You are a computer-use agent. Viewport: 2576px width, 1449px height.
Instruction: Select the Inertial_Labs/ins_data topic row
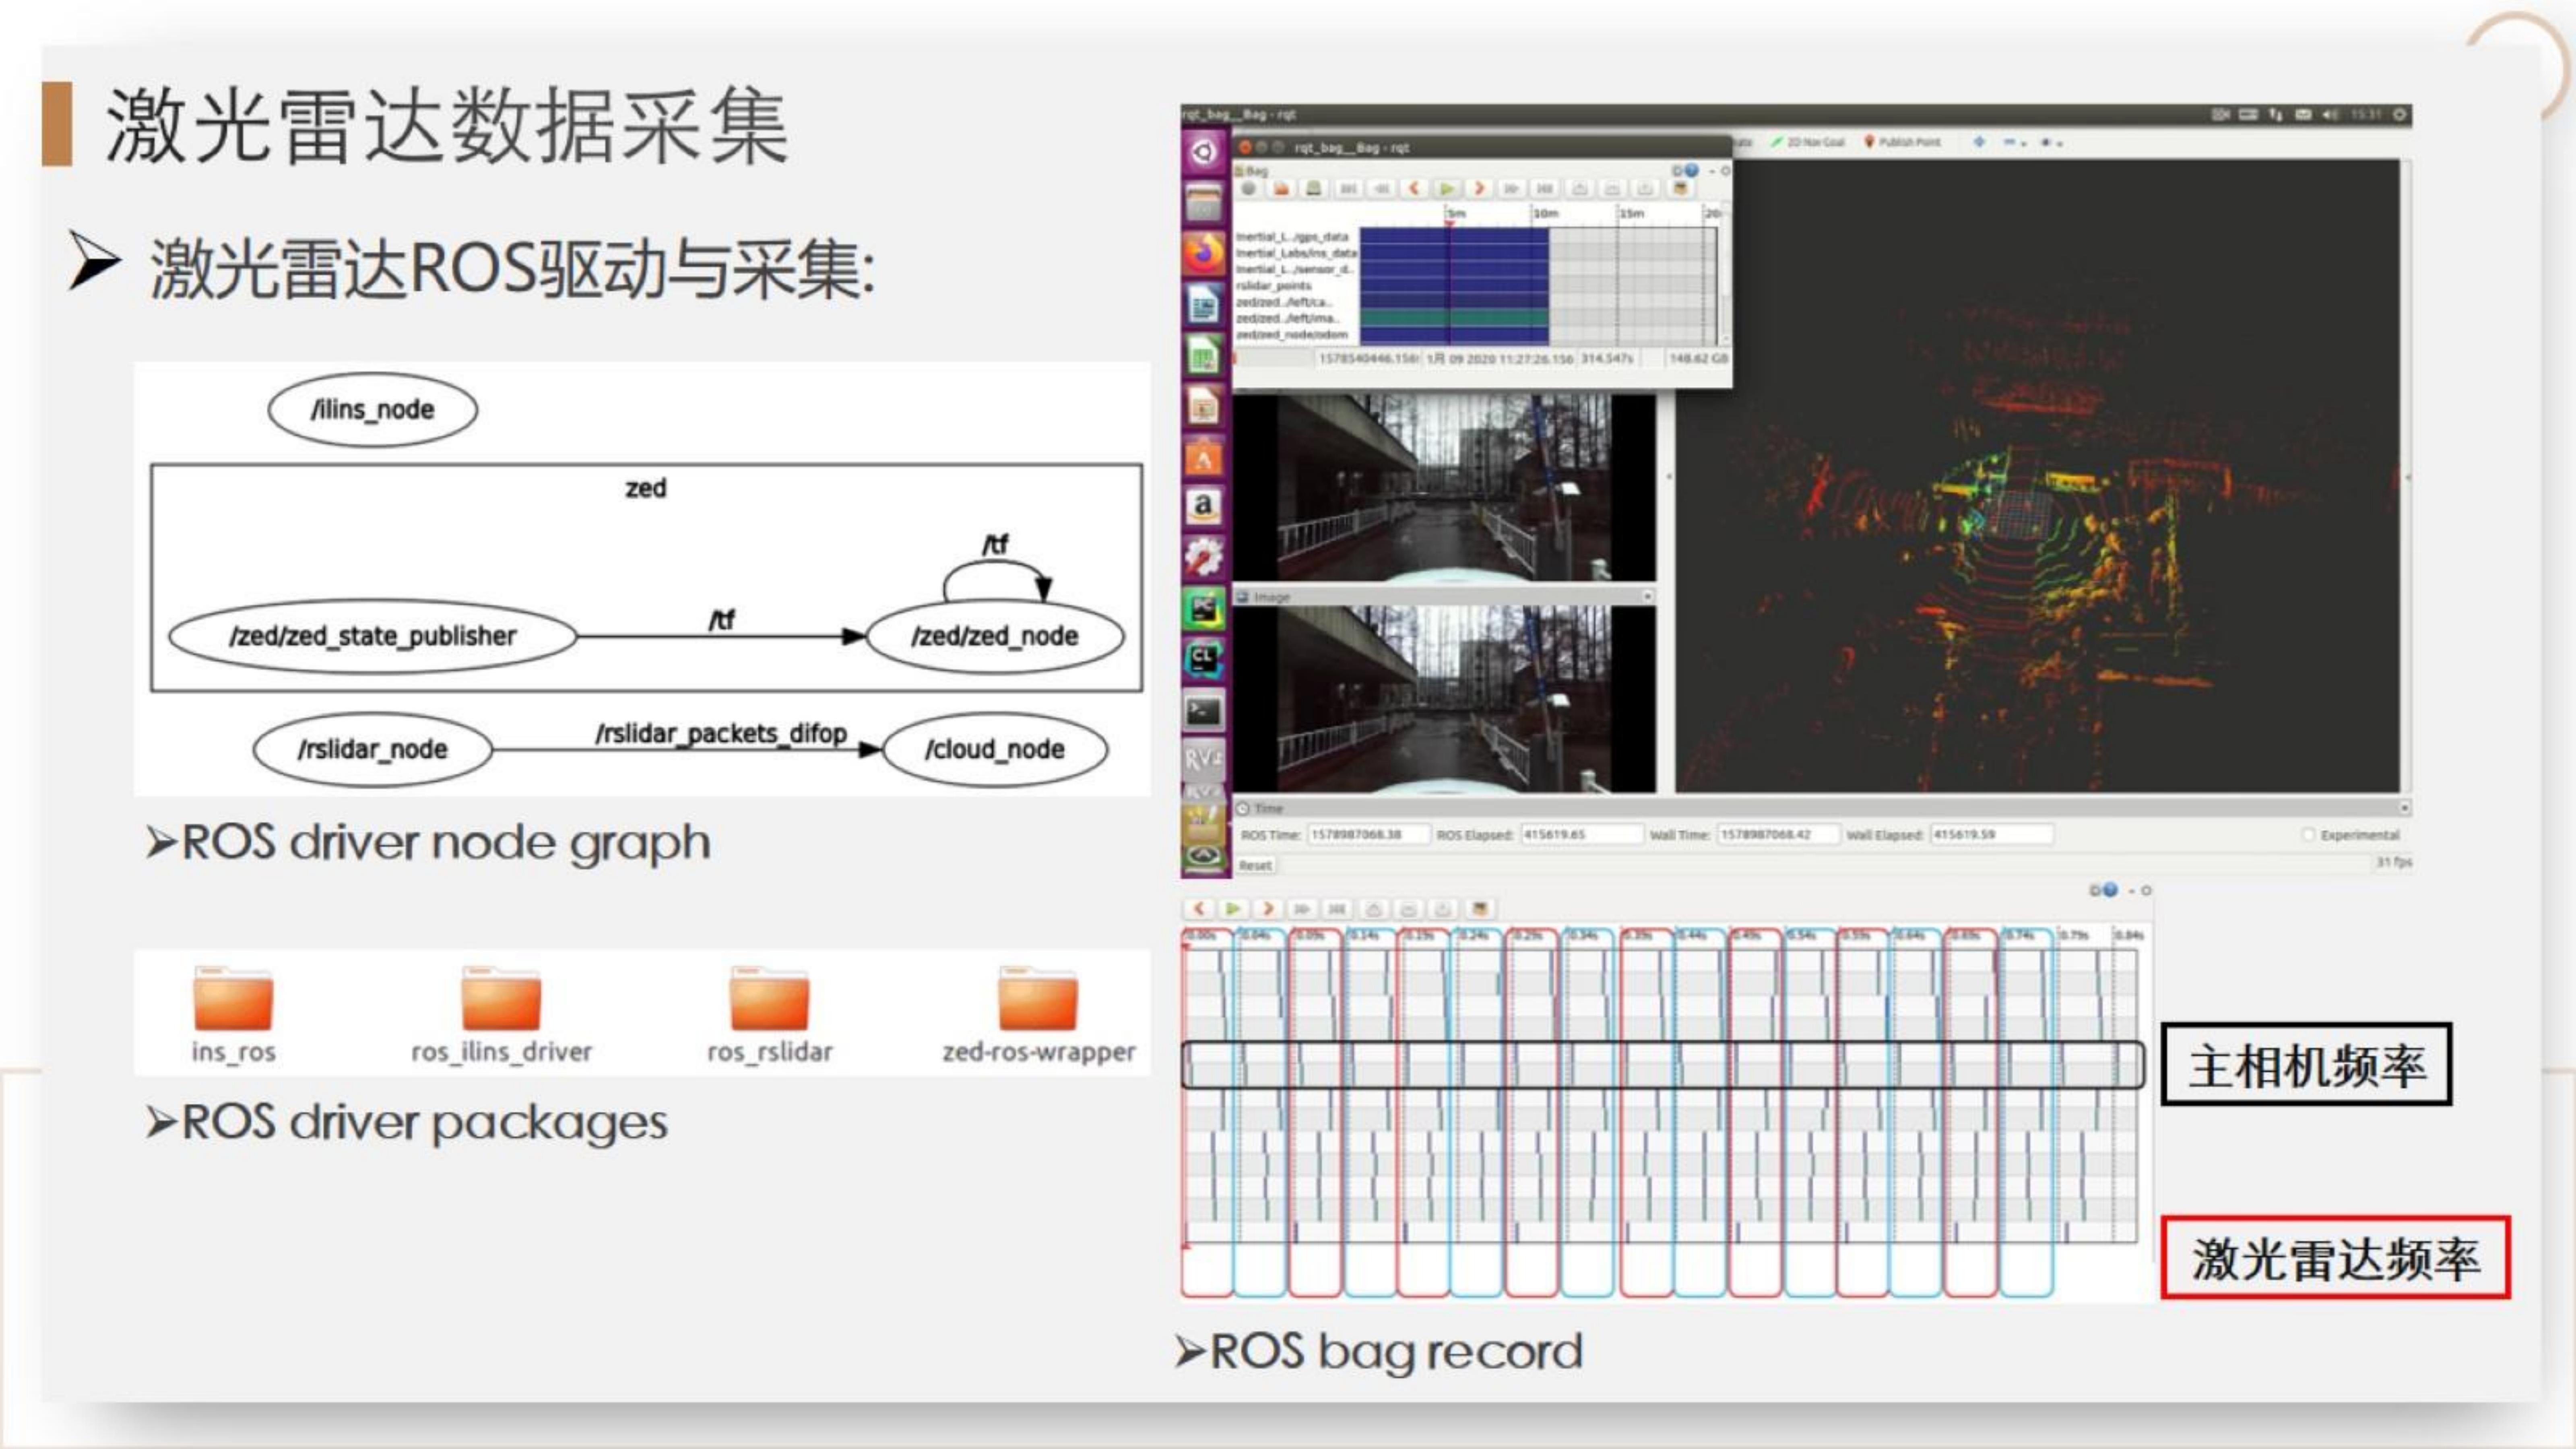coord(1296,253)
